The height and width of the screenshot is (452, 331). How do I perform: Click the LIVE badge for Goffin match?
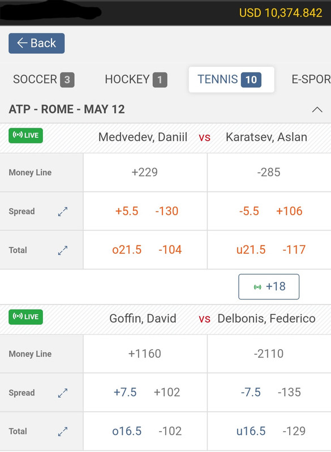tap(25, 317)
